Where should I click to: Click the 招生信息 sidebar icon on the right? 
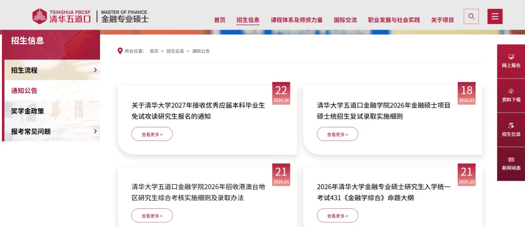pyautogui.click(x=511, y=125)
